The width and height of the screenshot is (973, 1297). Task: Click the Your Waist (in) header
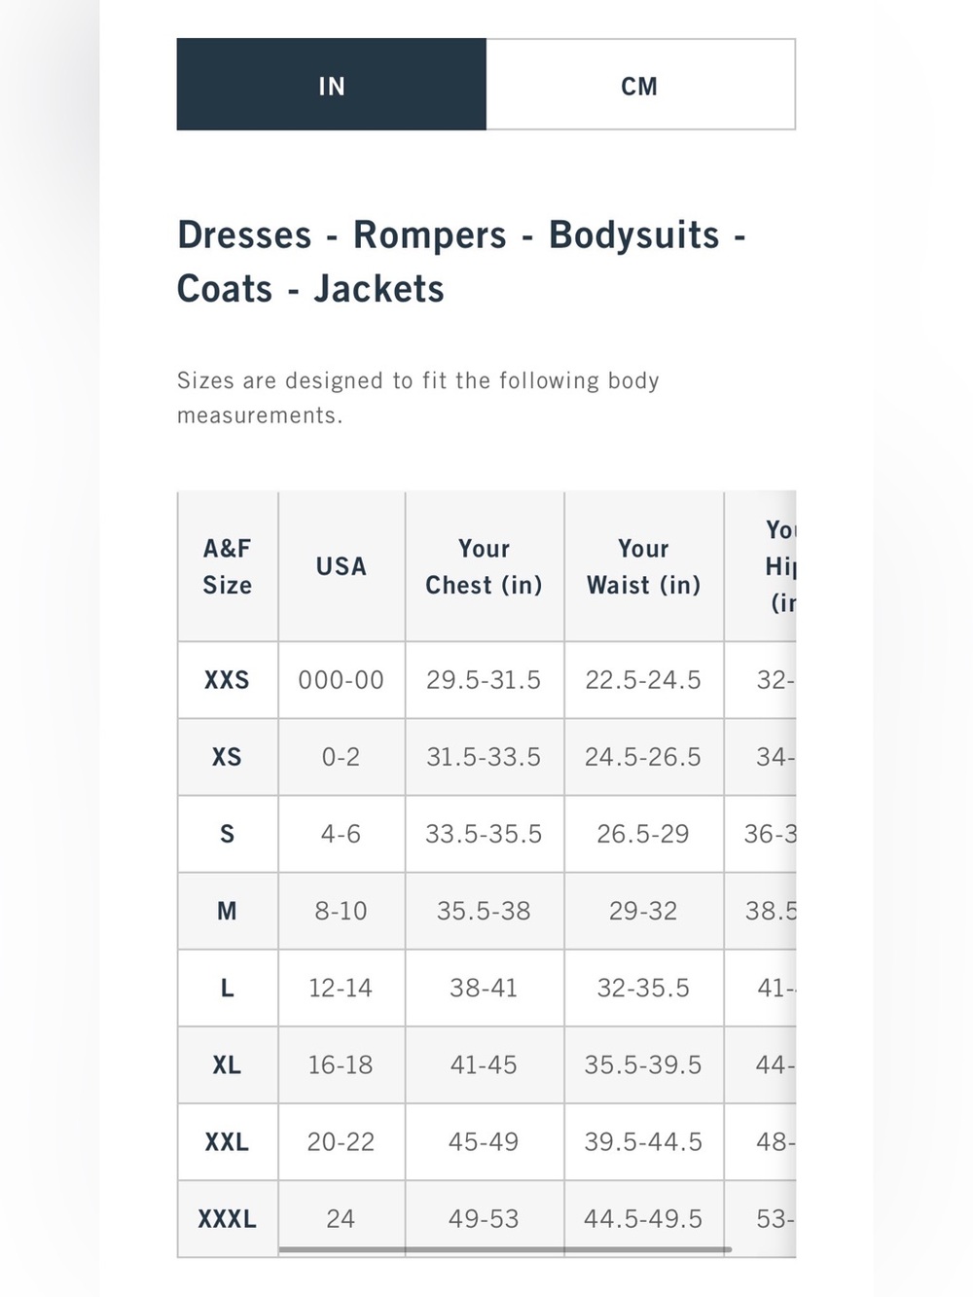point(643,566)
